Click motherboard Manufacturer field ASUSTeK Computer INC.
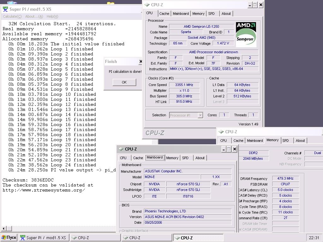 pyautogui.click(x=188, y=171)
